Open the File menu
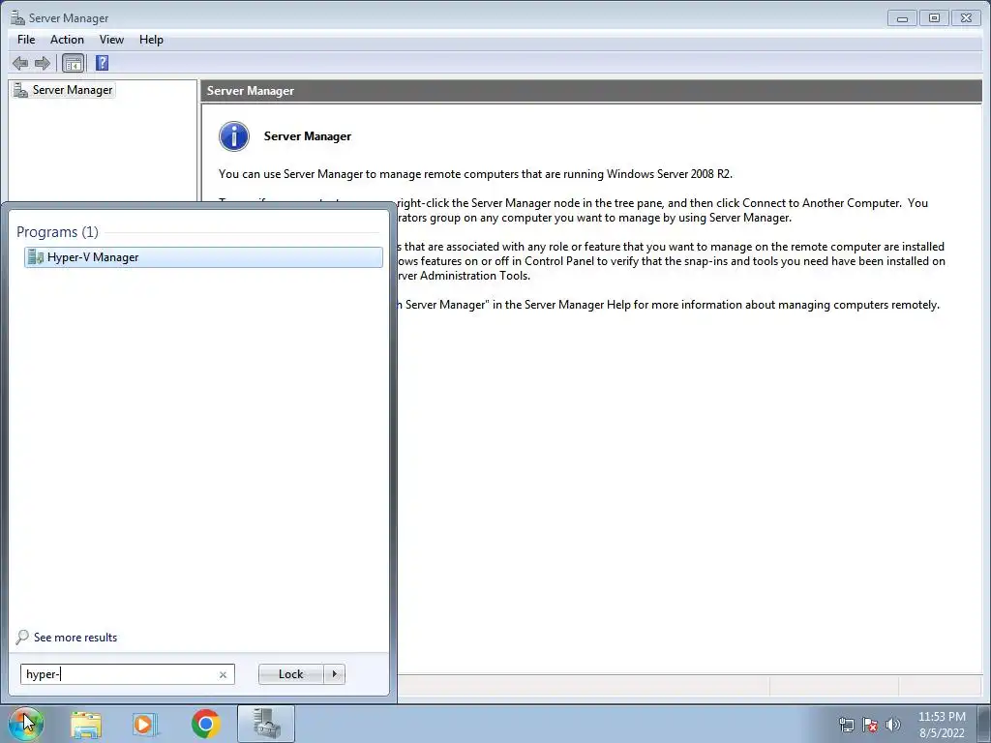Viewport: 991px width, 743px height. pyautogui.click(x=26, y=39)
